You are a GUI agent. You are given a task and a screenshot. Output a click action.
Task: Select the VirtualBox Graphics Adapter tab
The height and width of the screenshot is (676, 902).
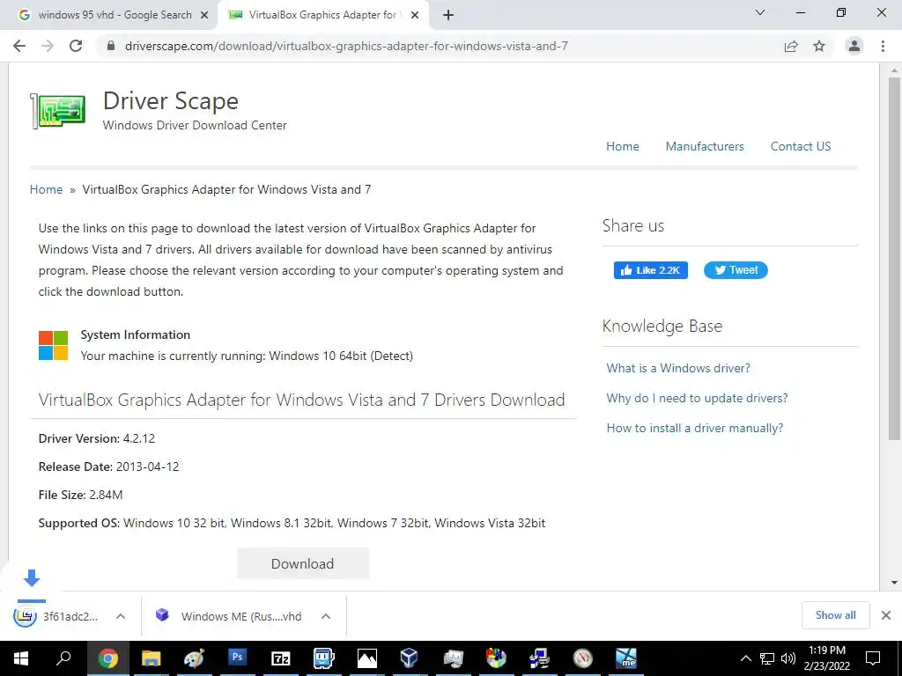322,15
